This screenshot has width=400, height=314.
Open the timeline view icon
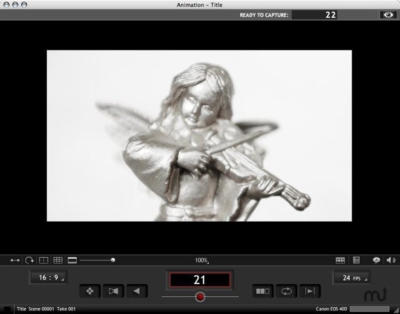[340, 260]
